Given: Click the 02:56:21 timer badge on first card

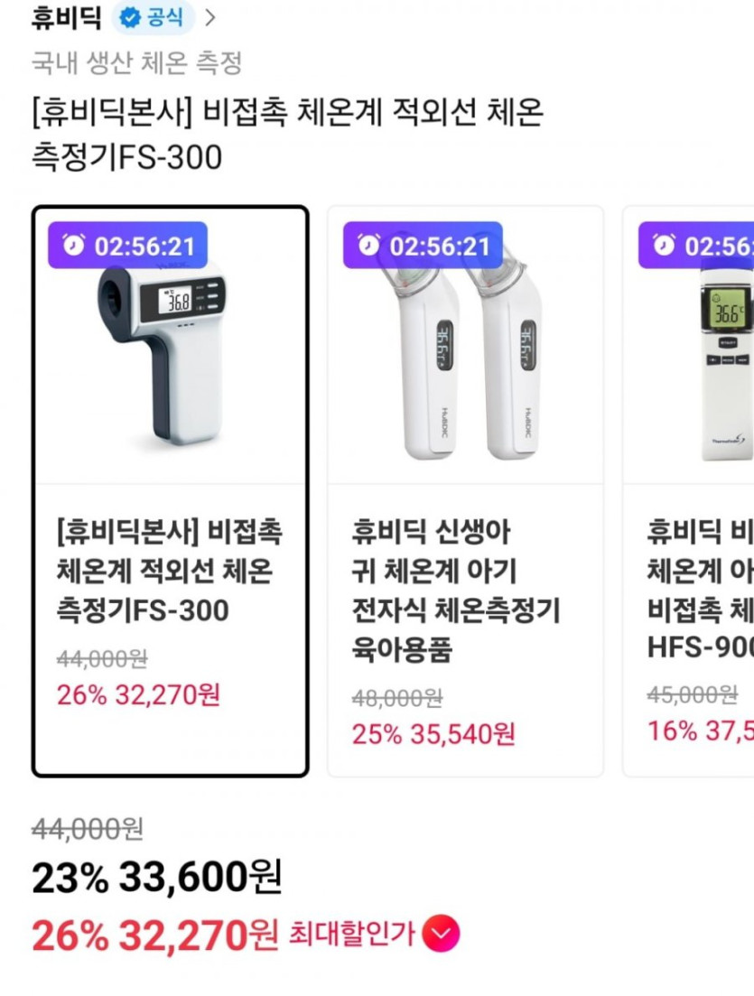Looking at the screenshot, I should click(128, 246).
